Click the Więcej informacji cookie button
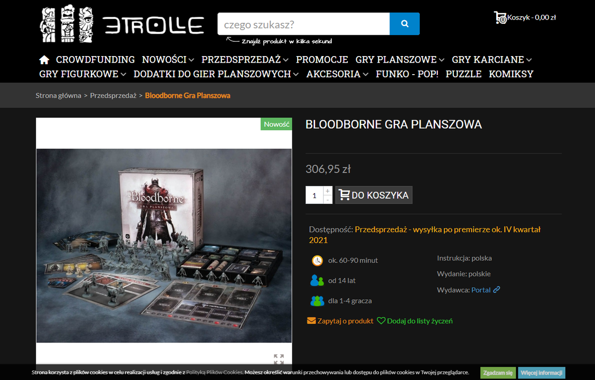Screen dimensions: 595x380 [x=542, y=373]
